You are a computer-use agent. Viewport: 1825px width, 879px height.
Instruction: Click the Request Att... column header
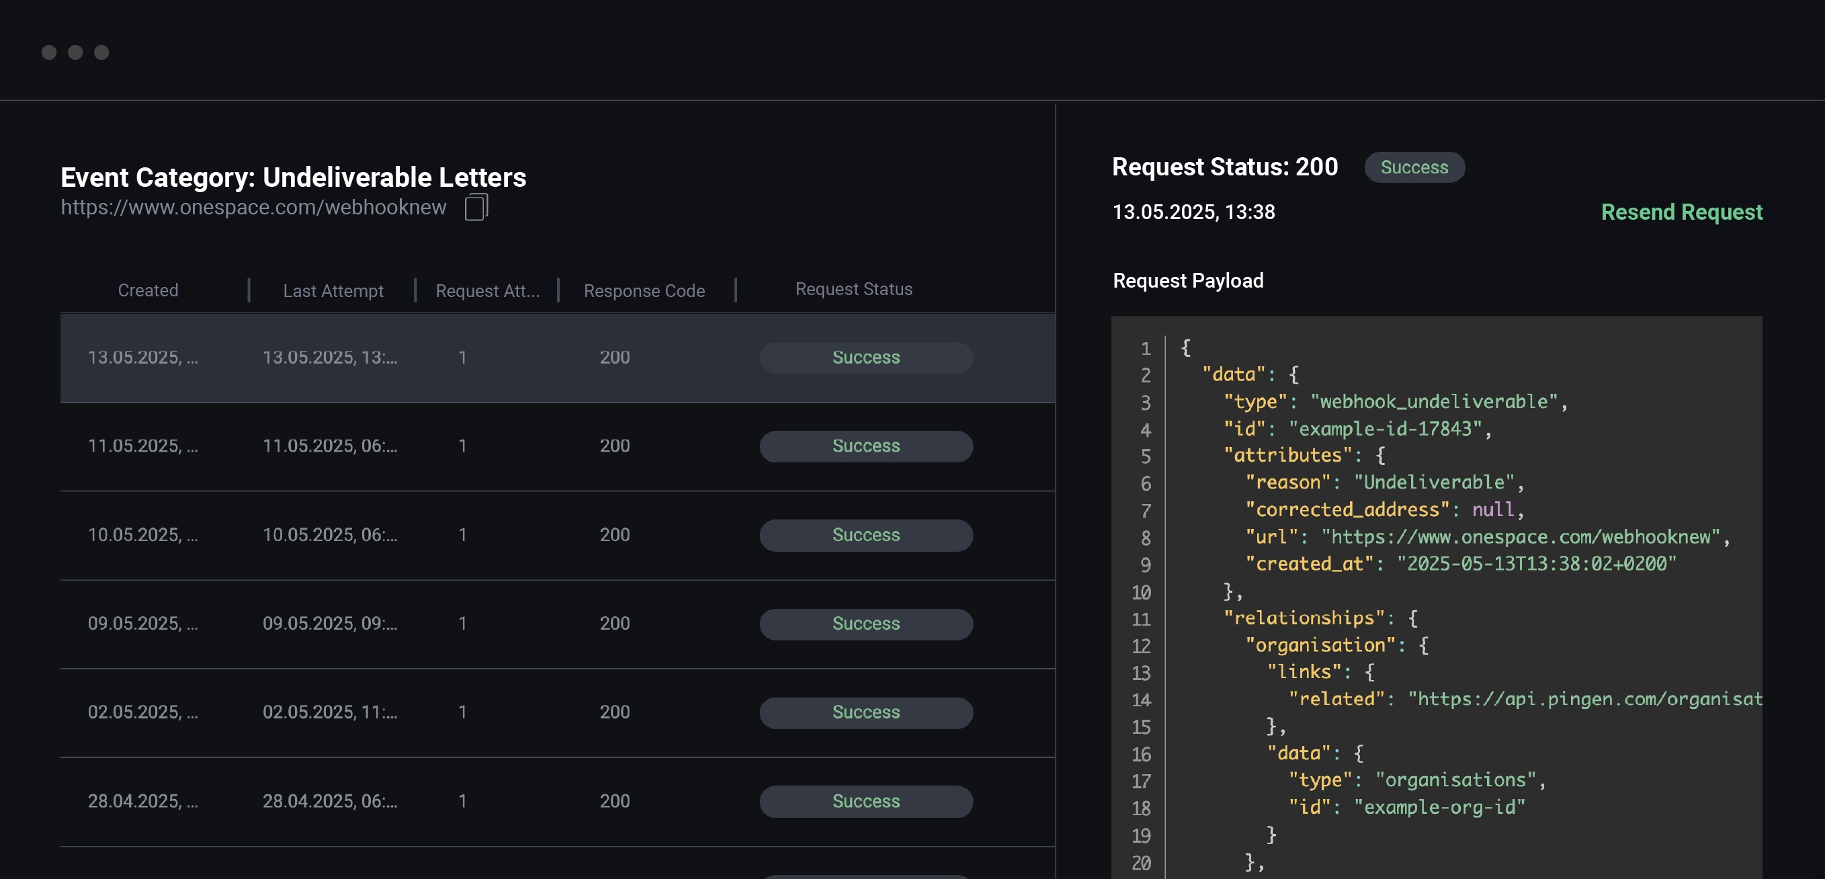[486, 290]
